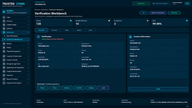Click the Evidence sidebar icon
192x108 pixels.
click(x=4, y=29)
